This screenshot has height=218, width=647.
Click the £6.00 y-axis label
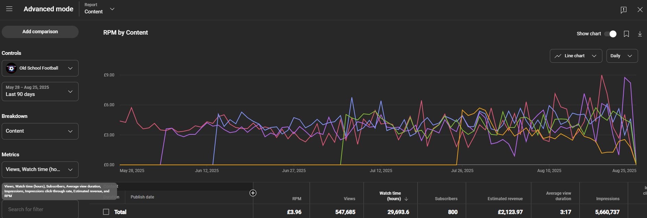tap(109, 105)
